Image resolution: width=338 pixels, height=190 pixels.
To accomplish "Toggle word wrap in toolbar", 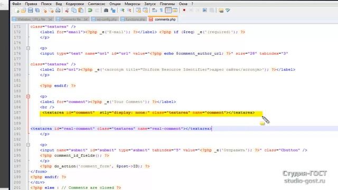I will 155,11.
